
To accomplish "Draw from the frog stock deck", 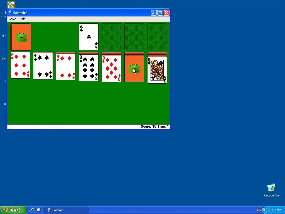I will click(21, 37).
